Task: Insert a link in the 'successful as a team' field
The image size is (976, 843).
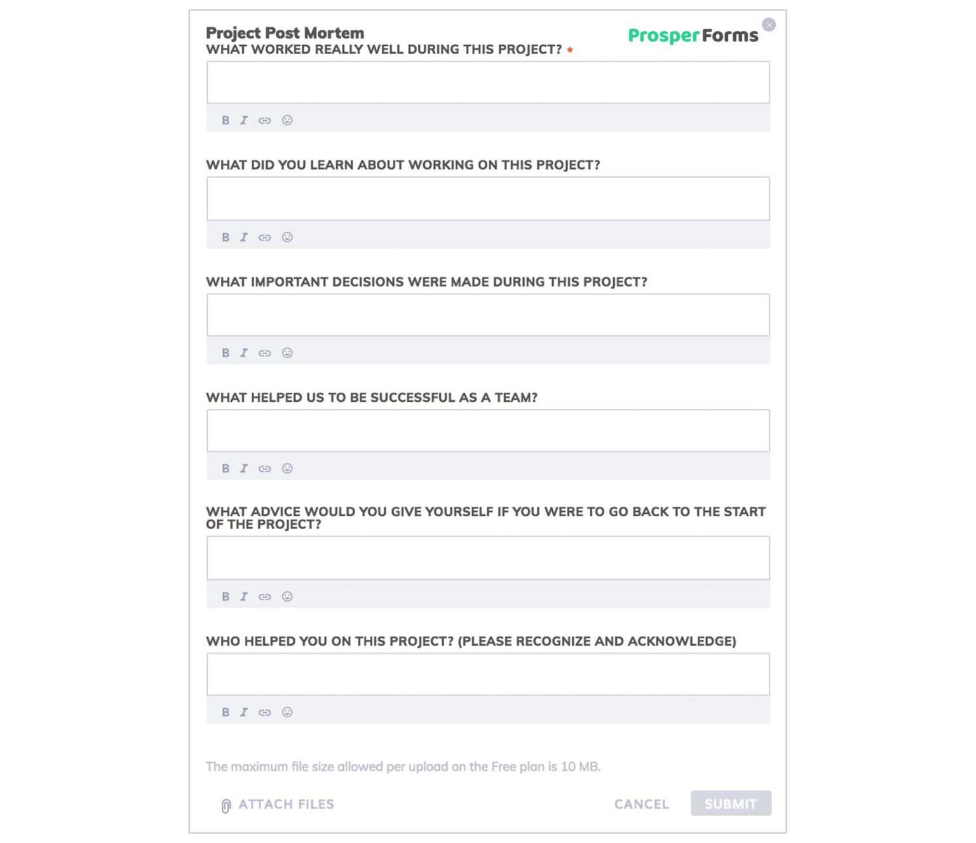Action: coord(264,469)
